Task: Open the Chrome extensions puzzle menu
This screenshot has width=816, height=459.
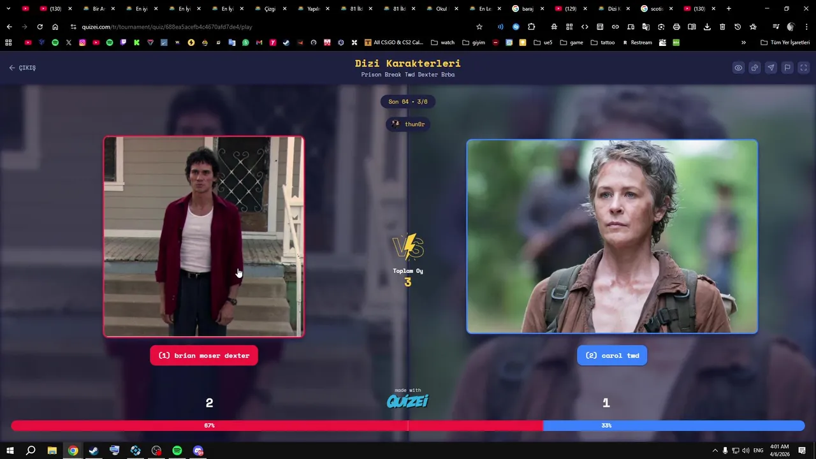Action: [531, 27]
